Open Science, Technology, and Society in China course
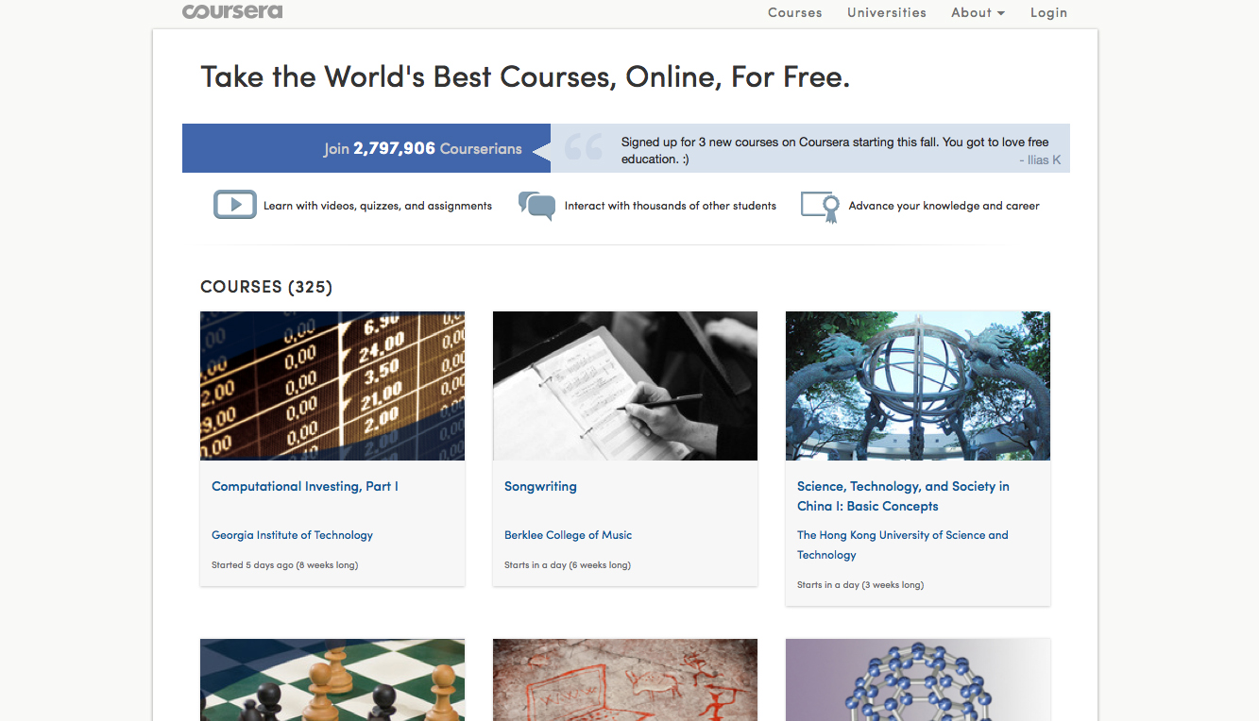 [x=902, y=495]
